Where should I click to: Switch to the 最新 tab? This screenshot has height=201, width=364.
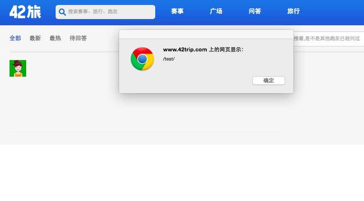35,38
